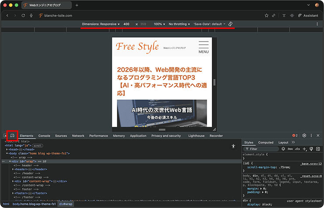Expand the footer element node
This screenshot has height=208, width=324.
[13, 193]
